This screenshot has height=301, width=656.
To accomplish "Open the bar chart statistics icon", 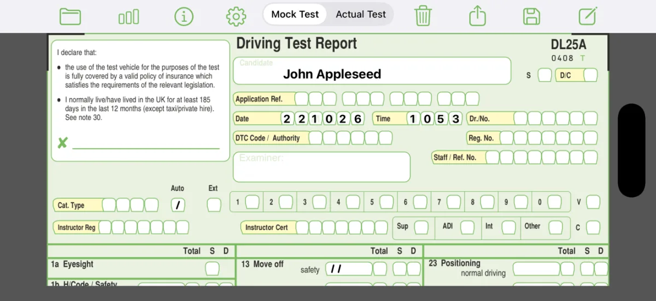I will 128,17.
